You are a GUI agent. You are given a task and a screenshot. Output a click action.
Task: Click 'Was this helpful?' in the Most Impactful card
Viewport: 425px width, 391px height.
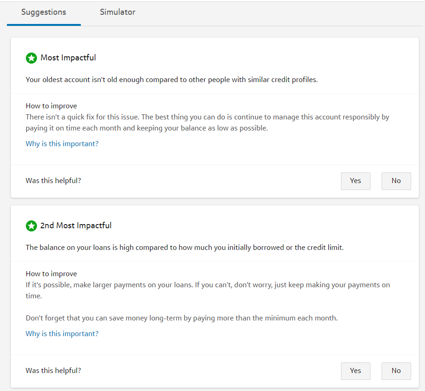point(53,181)
